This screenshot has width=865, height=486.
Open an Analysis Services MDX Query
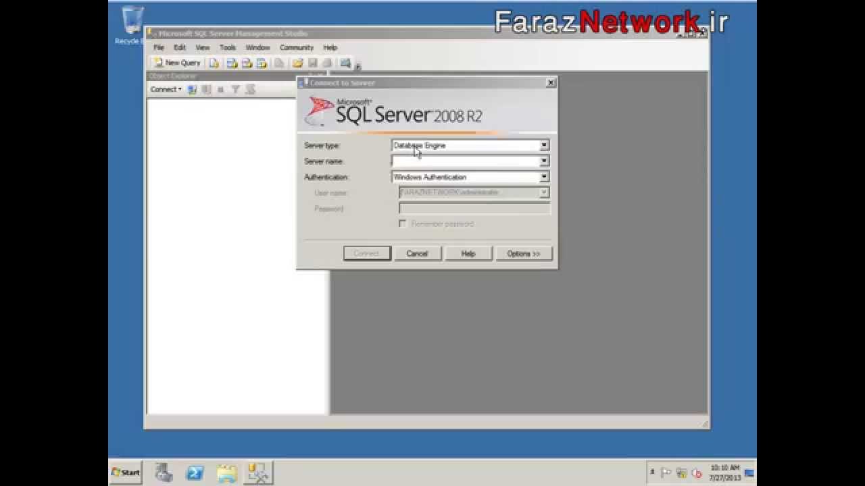click(x=232, y=63)
